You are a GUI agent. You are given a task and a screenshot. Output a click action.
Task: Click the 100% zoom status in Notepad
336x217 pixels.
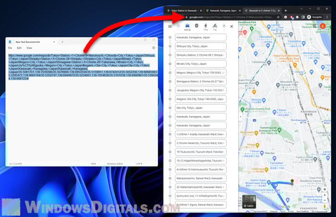pyautogui.click(x=93, y=164)
